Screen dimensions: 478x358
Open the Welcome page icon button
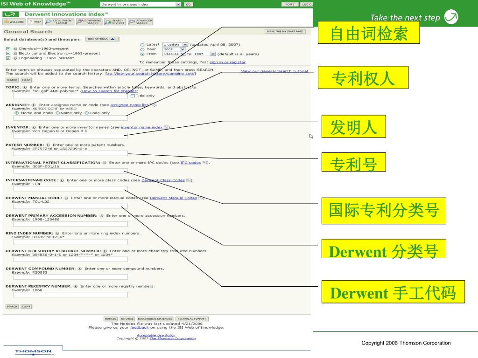point(14,21)
